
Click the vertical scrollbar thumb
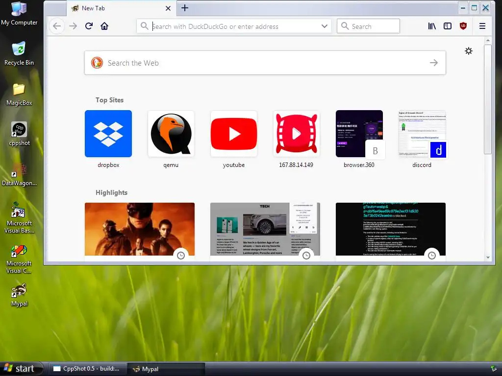(x=488, y=99)
